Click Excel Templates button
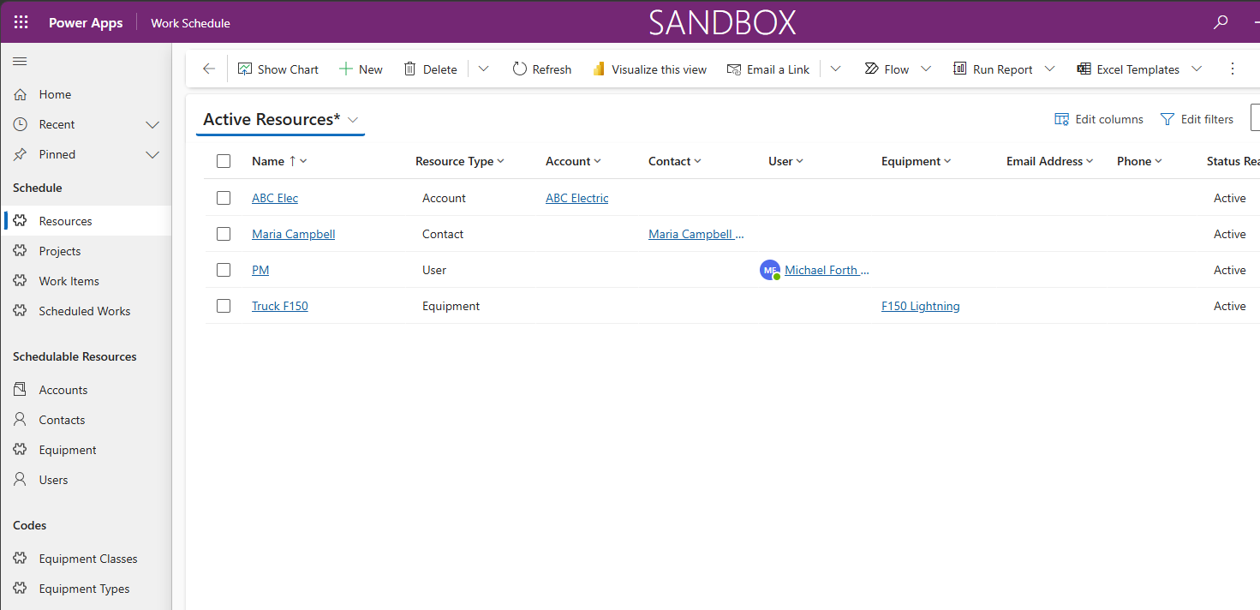Image resolution: width=1260 pixels, height=610 pixels. 1128,69
